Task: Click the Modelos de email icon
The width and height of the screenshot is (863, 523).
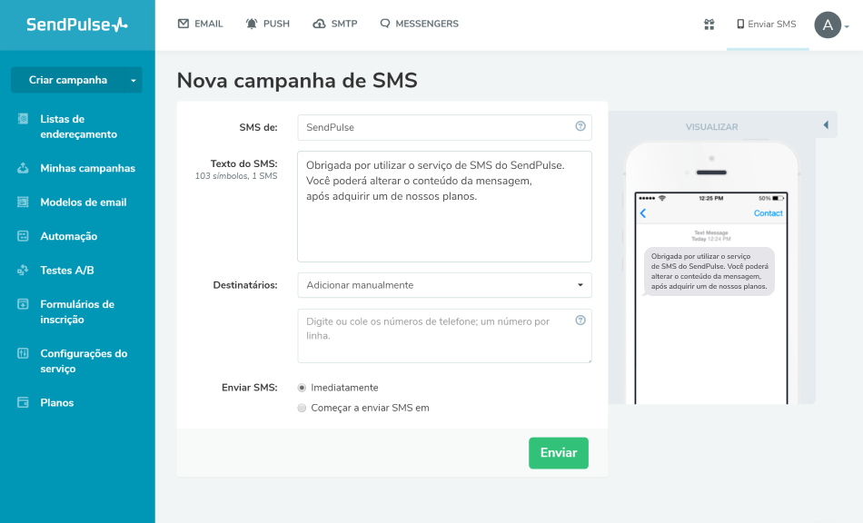Action: coord(23,202)
